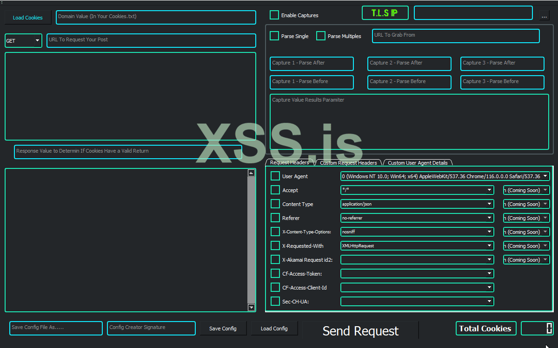Screen dimensions: 558x348
Task: Click the Send Request button
Action: (360, 330)
